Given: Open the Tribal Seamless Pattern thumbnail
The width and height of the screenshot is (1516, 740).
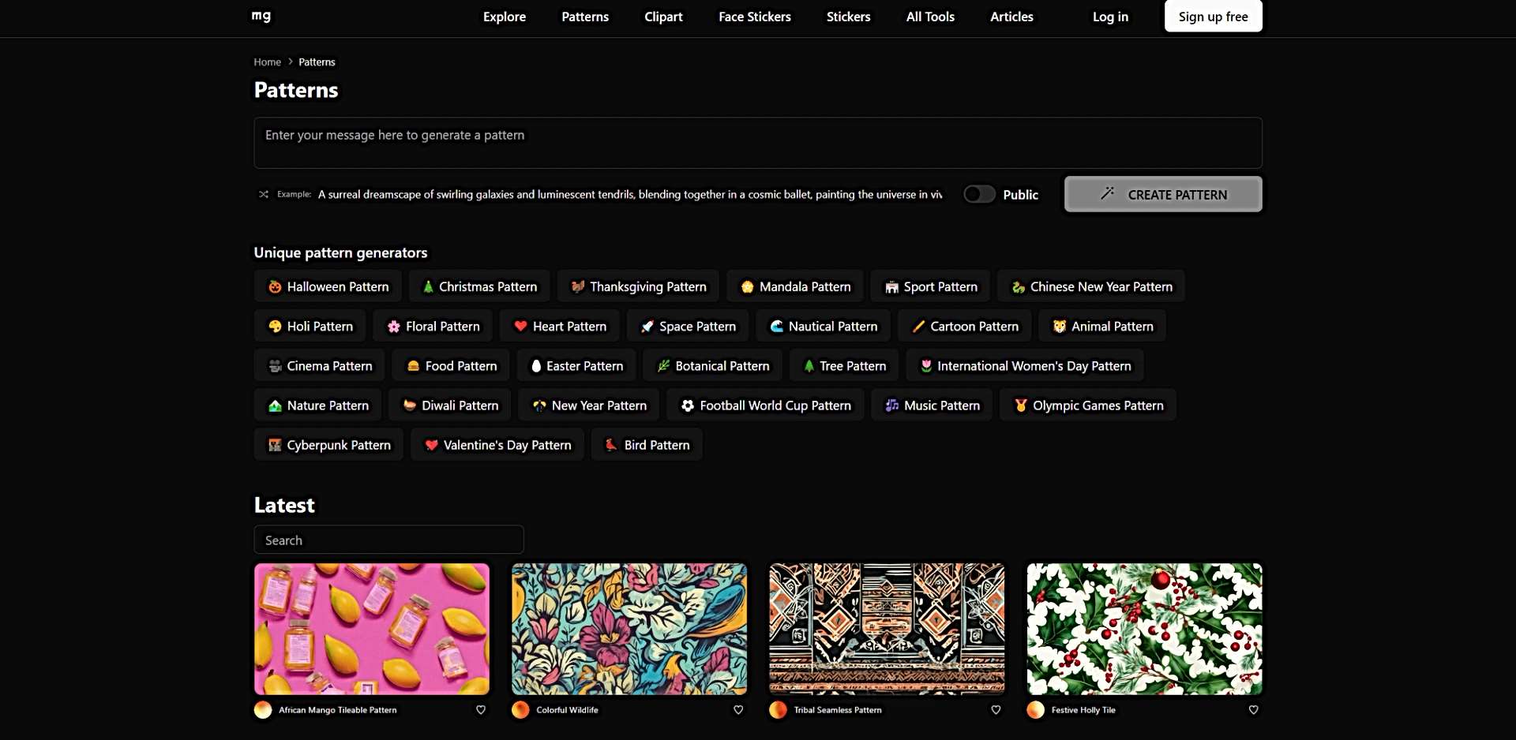Looking at the screenshot, I should (x=887, y=629).
